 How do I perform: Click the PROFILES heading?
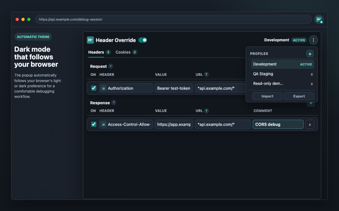point(259,54)
